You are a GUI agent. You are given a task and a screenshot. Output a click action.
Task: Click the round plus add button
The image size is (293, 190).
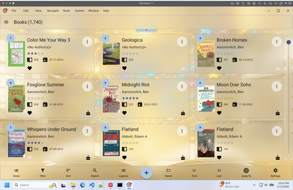[146, 173]
